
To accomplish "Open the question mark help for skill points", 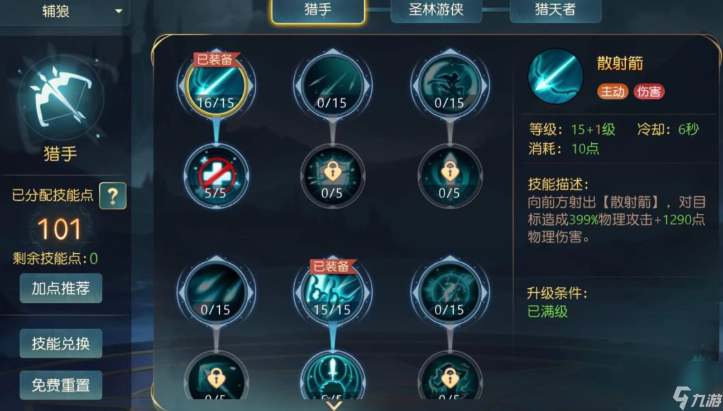I will tap(113, 196).
